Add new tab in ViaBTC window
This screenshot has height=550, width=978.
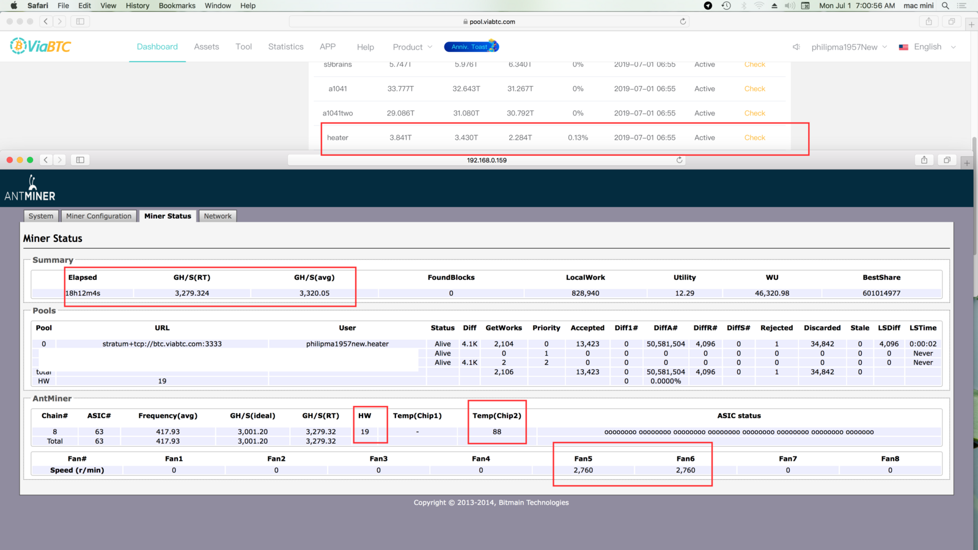point(971,24)
